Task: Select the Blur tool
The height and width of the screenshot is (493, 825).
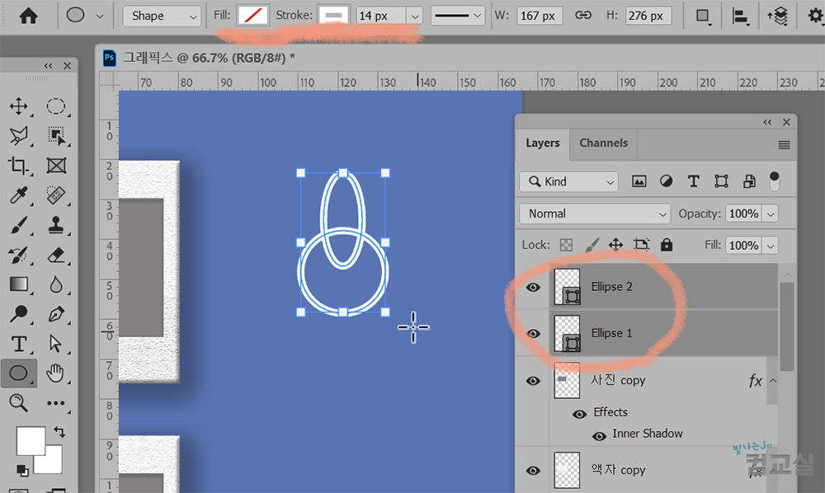Action: tap(56, 284)
